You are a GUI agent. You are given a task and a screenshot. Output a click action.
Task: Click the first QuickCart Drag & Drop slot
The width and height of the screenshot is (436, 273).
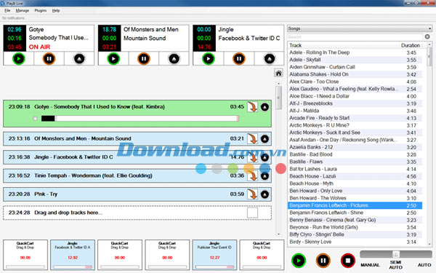pyautogui.click(x=25, y=255)
